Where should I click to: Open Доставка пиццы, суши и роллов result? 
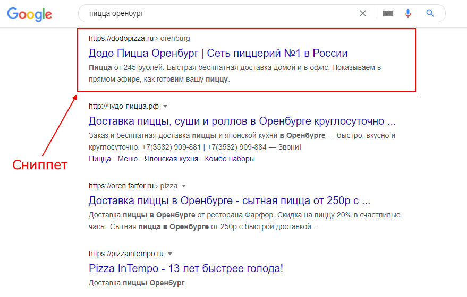242,121
